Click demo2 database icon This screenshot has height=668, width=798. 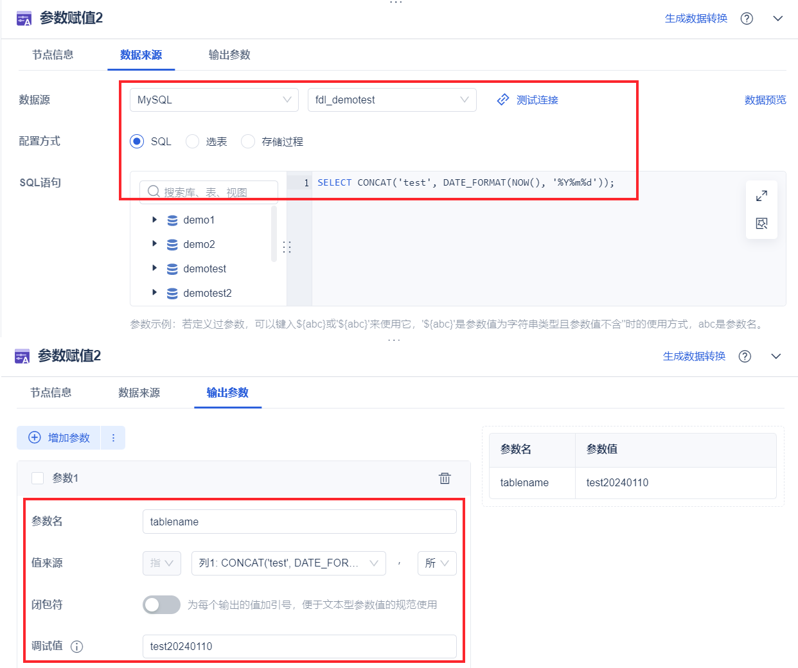(172, 245)
